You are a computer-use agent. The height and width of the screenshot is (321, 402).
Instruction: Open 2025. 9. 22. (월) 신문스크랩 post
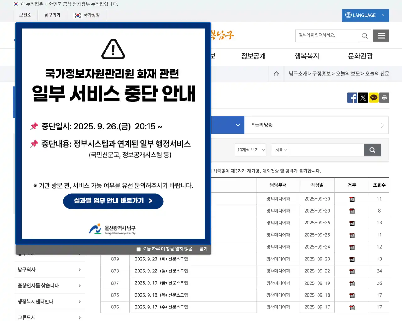click(x=161, y=271)
